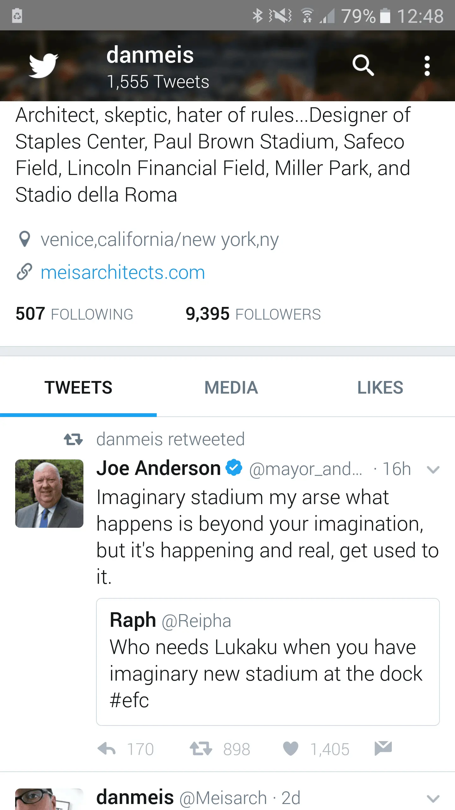Tap the Twitter bird logo
Image resolution: width=455 pixels, height=810 pixels.
point(44,66)
